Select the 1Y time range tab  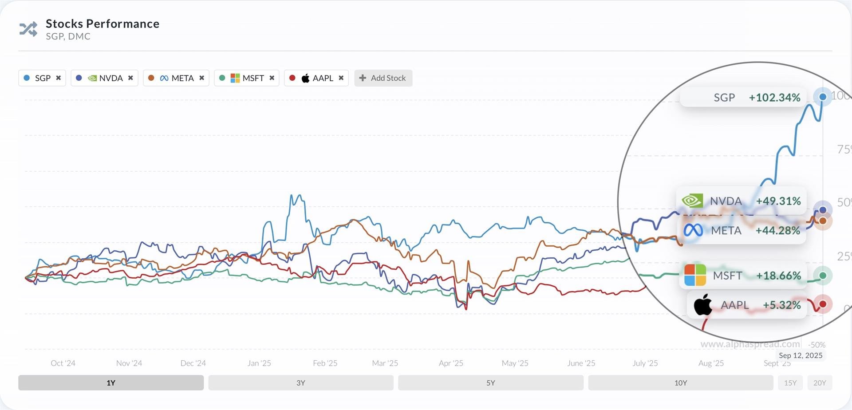click(x=111, y=382)
